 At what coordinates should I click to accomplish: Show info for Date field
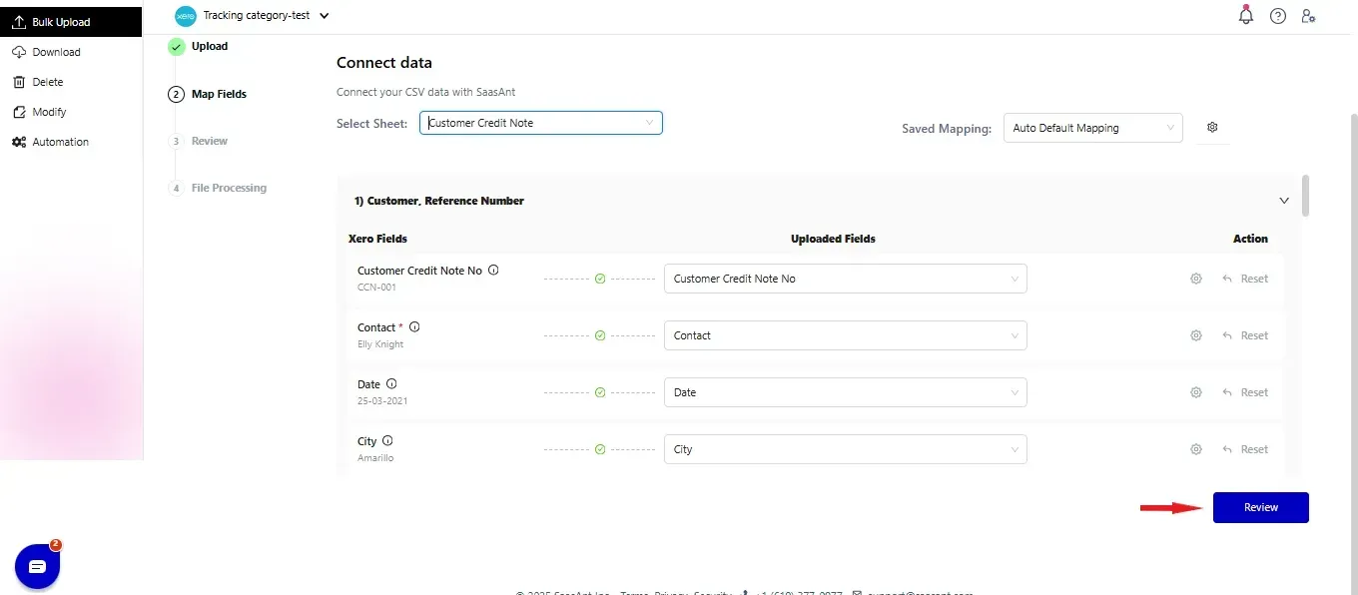(391, 383)
